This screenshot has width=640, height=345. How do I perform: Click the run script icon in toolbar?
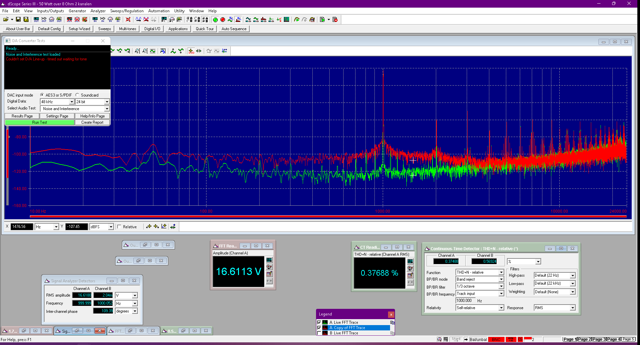(x=322, y=20)
